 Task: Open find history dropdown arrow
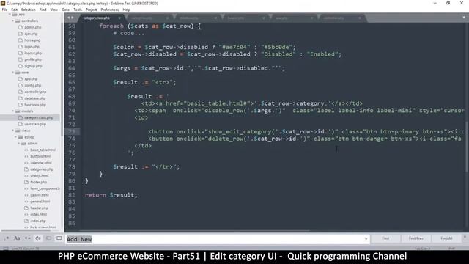pos(366,239)
